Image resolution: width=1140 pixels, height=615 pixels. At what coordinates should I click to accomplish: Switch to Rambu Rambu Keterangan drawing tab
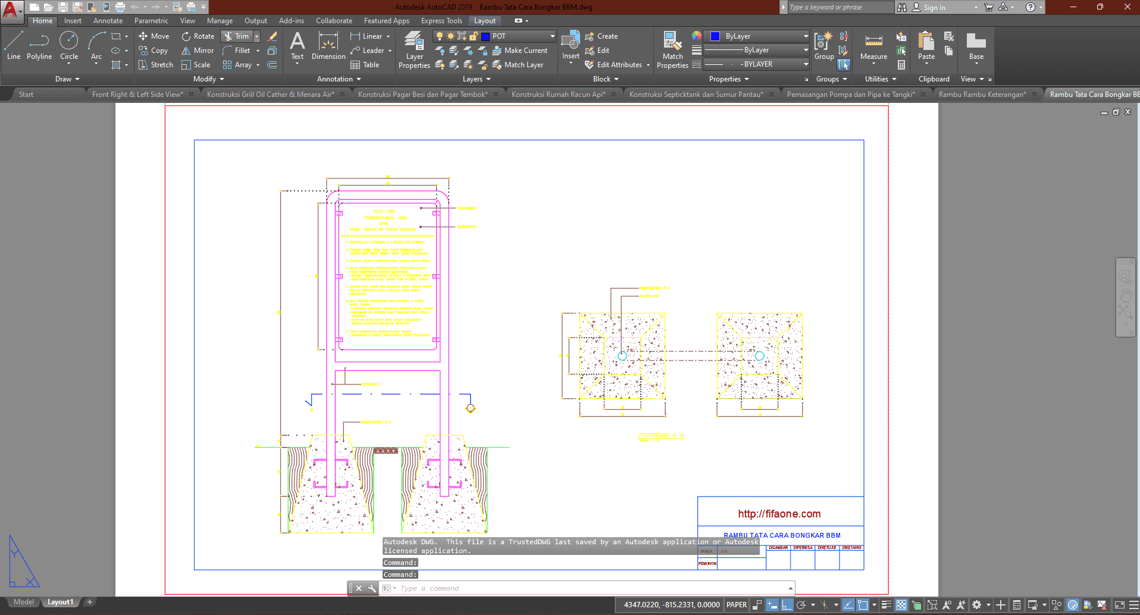(982, 94)
